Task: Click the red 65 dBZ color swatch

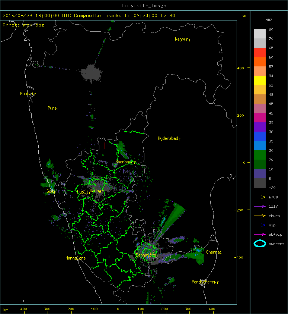Action: (260, 52)
